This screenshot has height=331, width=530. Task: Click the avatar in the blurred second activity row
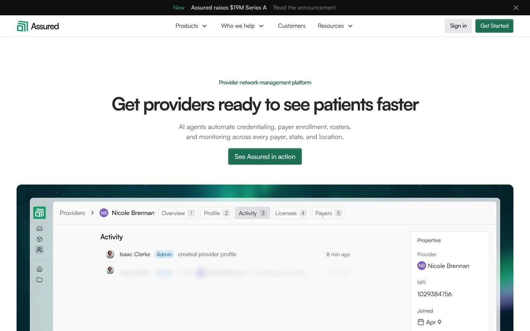coord(110,270)
